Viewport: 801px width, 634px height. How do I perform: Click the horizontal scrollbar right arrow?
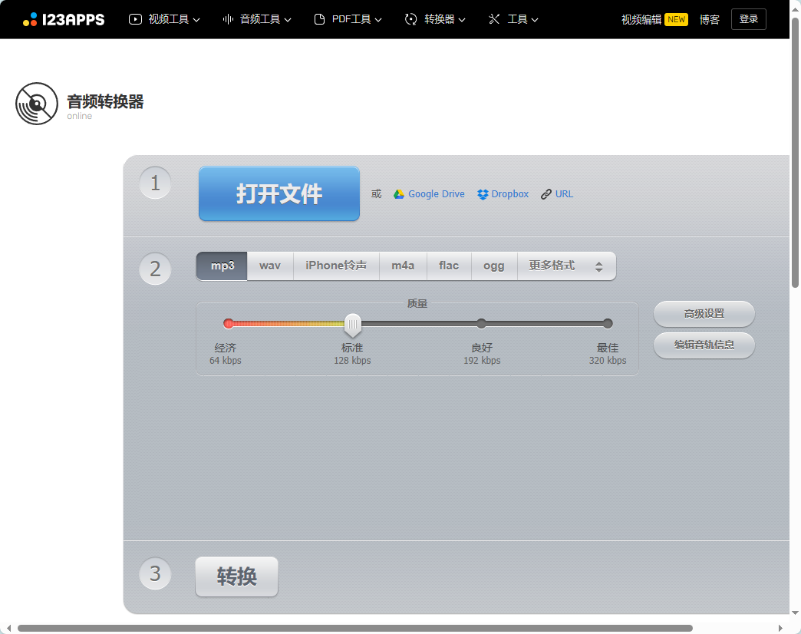click(x=780, y=628)
